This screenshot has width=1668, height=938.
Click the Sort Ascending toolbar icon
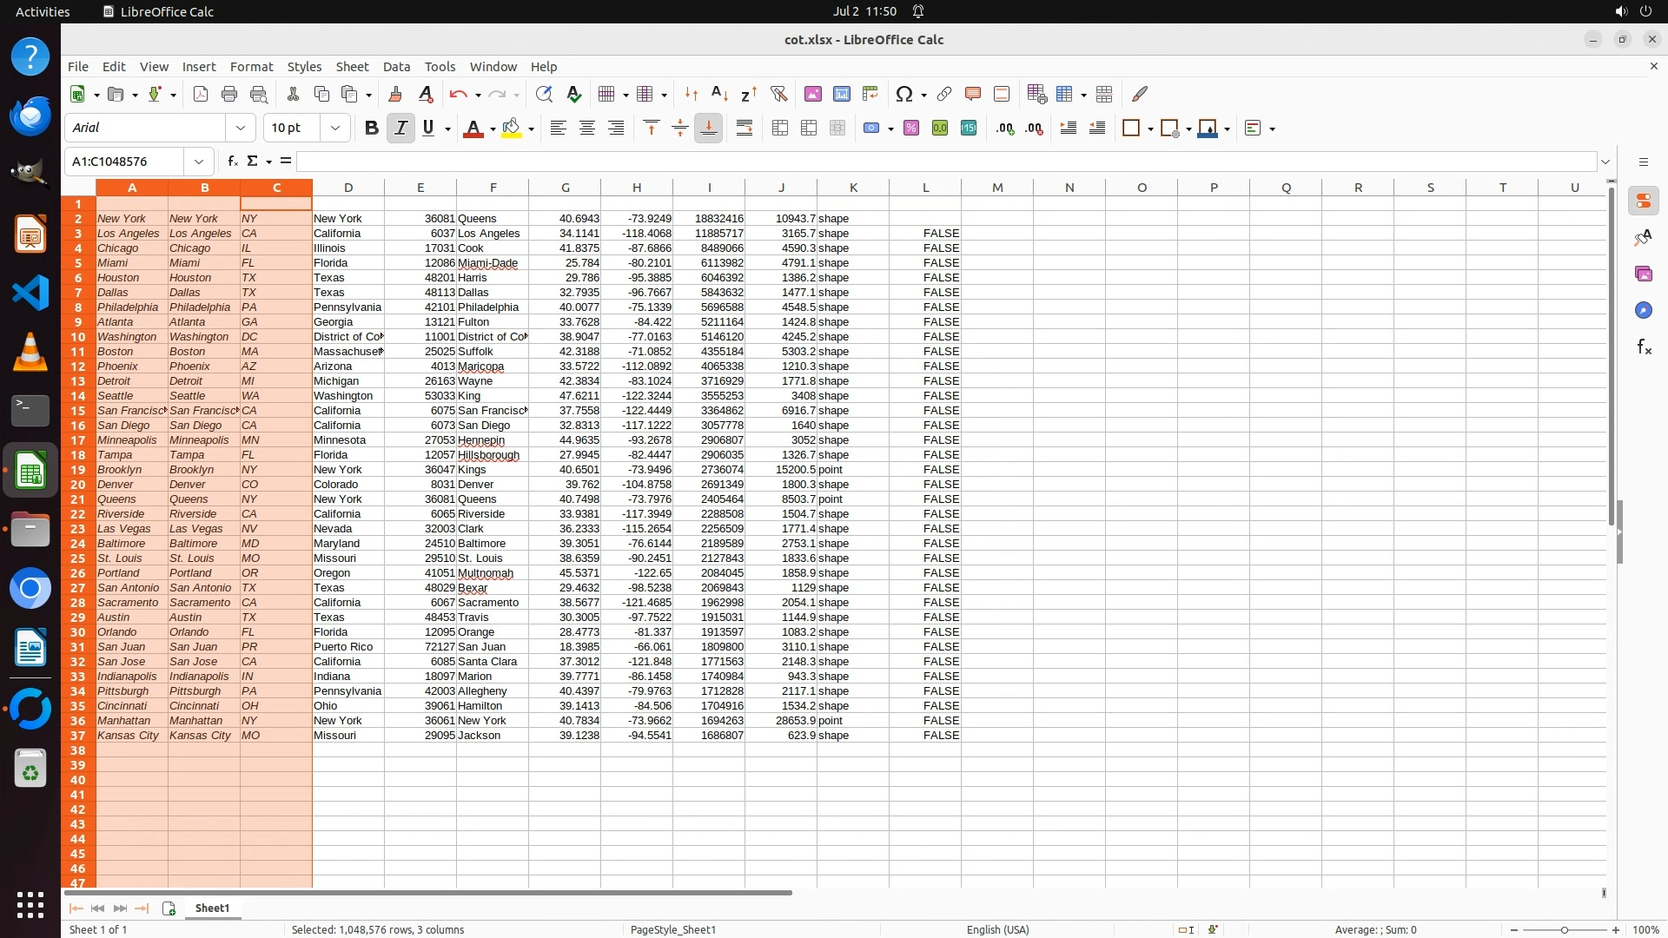719,94
